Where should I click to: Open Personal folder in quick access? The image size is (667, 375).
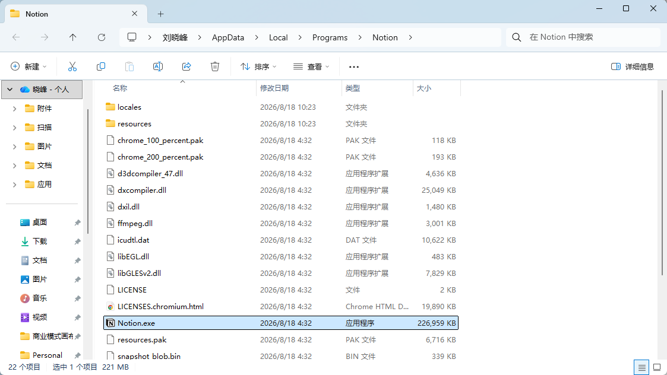[x=47, y=355]
